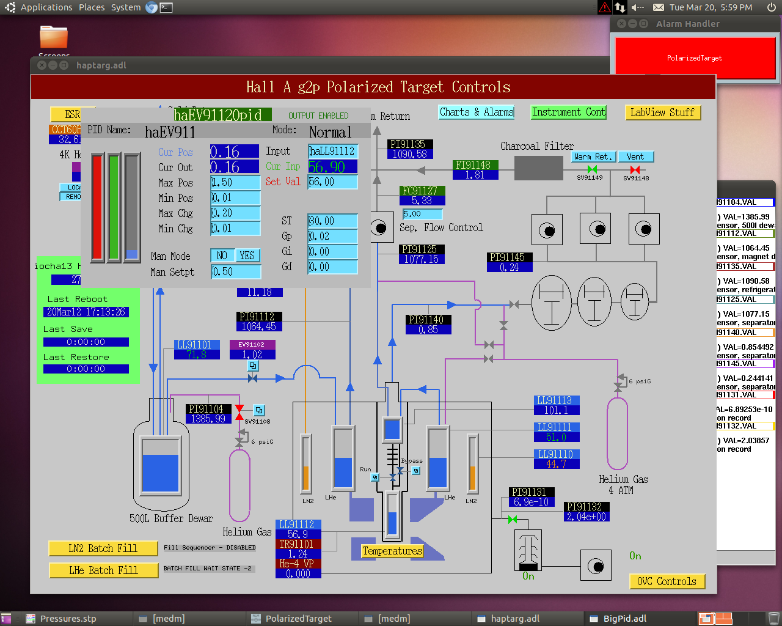Click Warm Ret. button
Screen dimensions: 782x626
[x=593, y=156]
